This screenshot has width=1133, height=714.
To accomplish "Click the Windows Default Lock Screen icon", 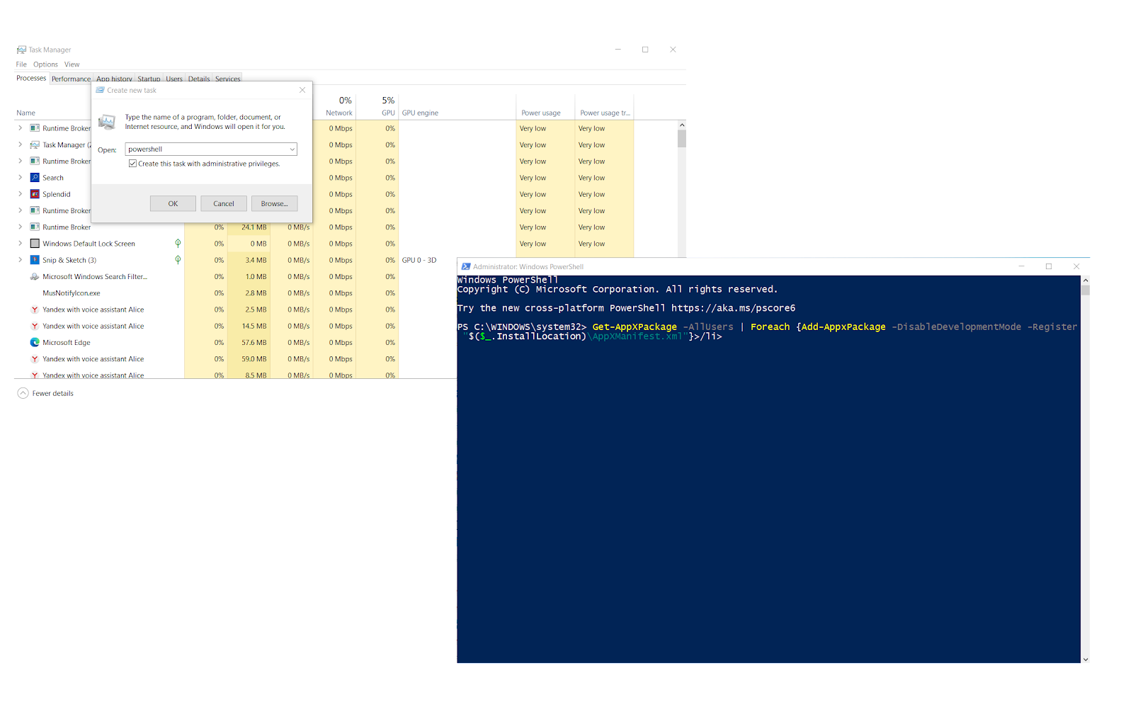I will tap(35, 244).
